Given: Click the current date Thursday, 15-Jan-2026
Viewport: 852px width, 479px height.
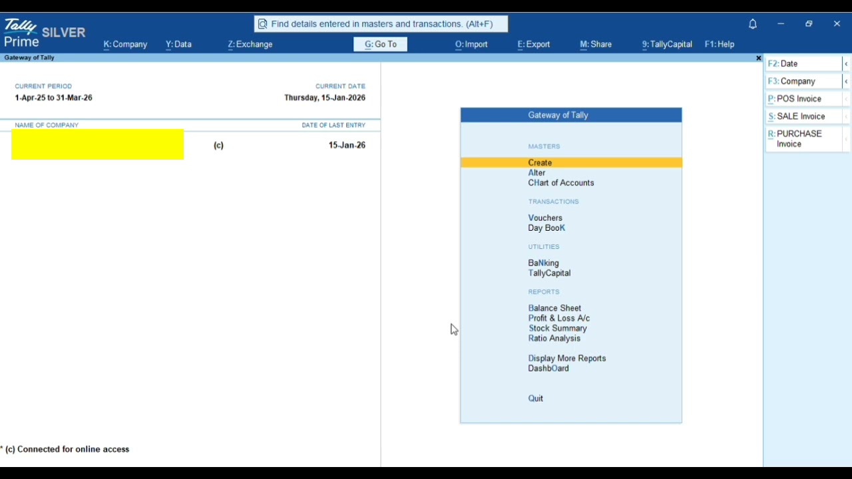Looking at the screenshot, I should point(325,98).
